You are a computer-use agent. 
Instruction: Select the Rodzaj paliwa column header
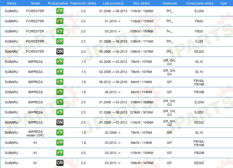point(58,3)
